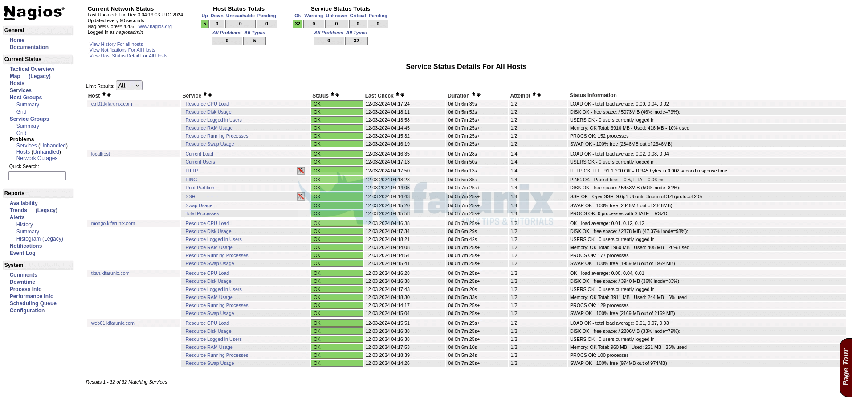Open Home in sidebar
This screenshot has width=852, height=397.
click(17, 40)
